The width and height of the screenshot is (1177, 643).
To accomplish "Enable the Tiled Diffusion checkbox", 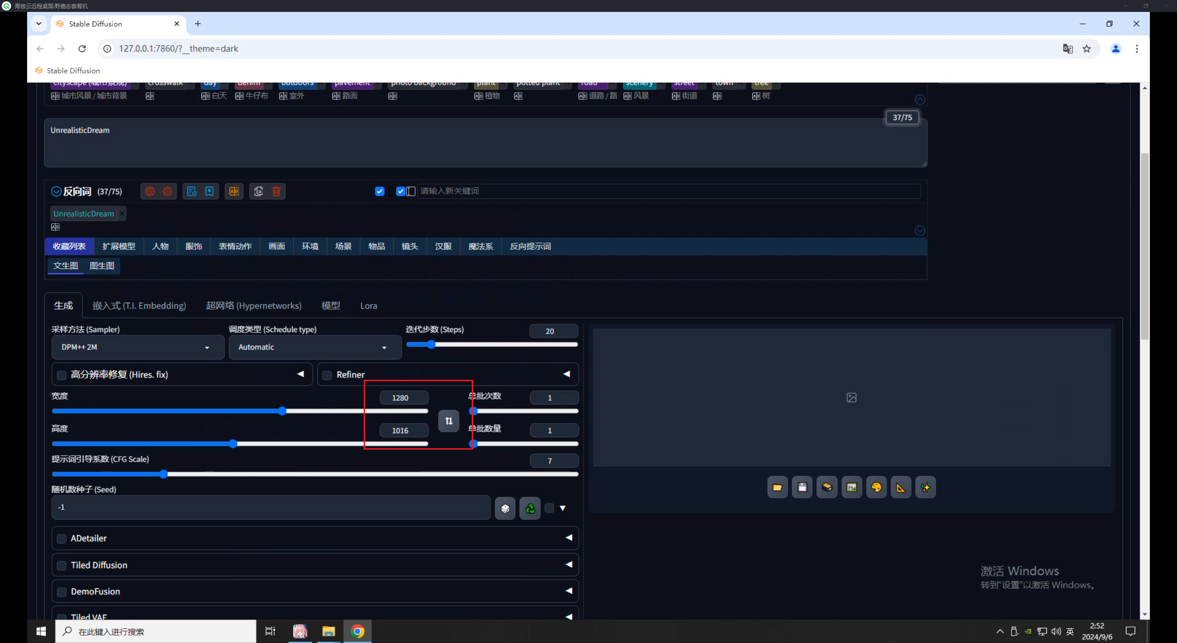I will (x=62, y=566).
